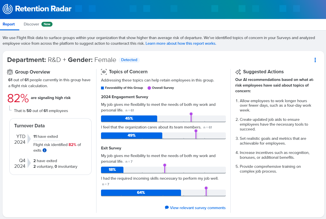Click the 64% incoming skills favorability bar
The width and height of the screenshot is (326, 219).
[141, 193]
